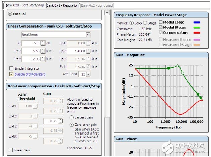Click the K gain value field
The image size is (211, 157).
(x=30, y=43)
